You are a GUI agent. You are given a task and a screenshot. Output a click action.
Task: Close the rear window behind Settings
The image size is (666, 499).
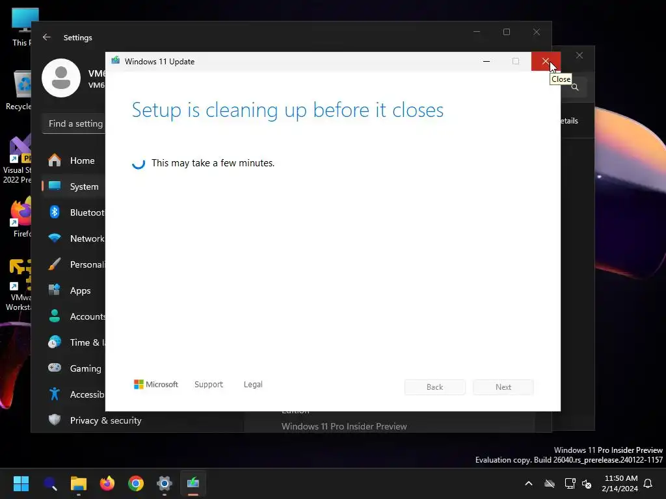click(579, 56)
